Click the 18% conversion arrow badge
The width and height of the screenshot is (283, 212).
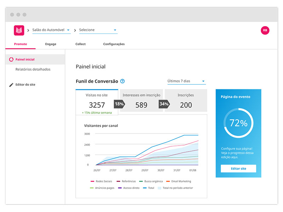point(119,104)
